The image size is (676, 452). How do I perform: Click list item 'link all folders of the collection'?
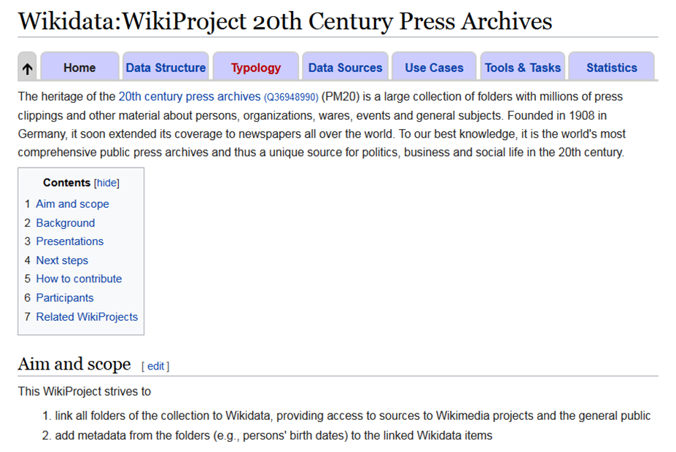tap(353, 416)
